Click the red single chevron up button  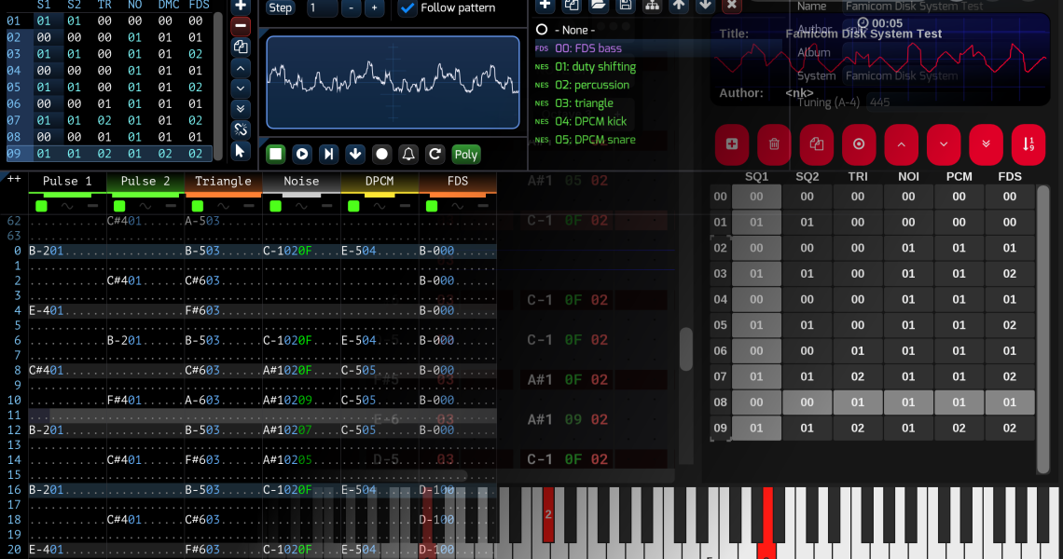[x=901, y=144]
